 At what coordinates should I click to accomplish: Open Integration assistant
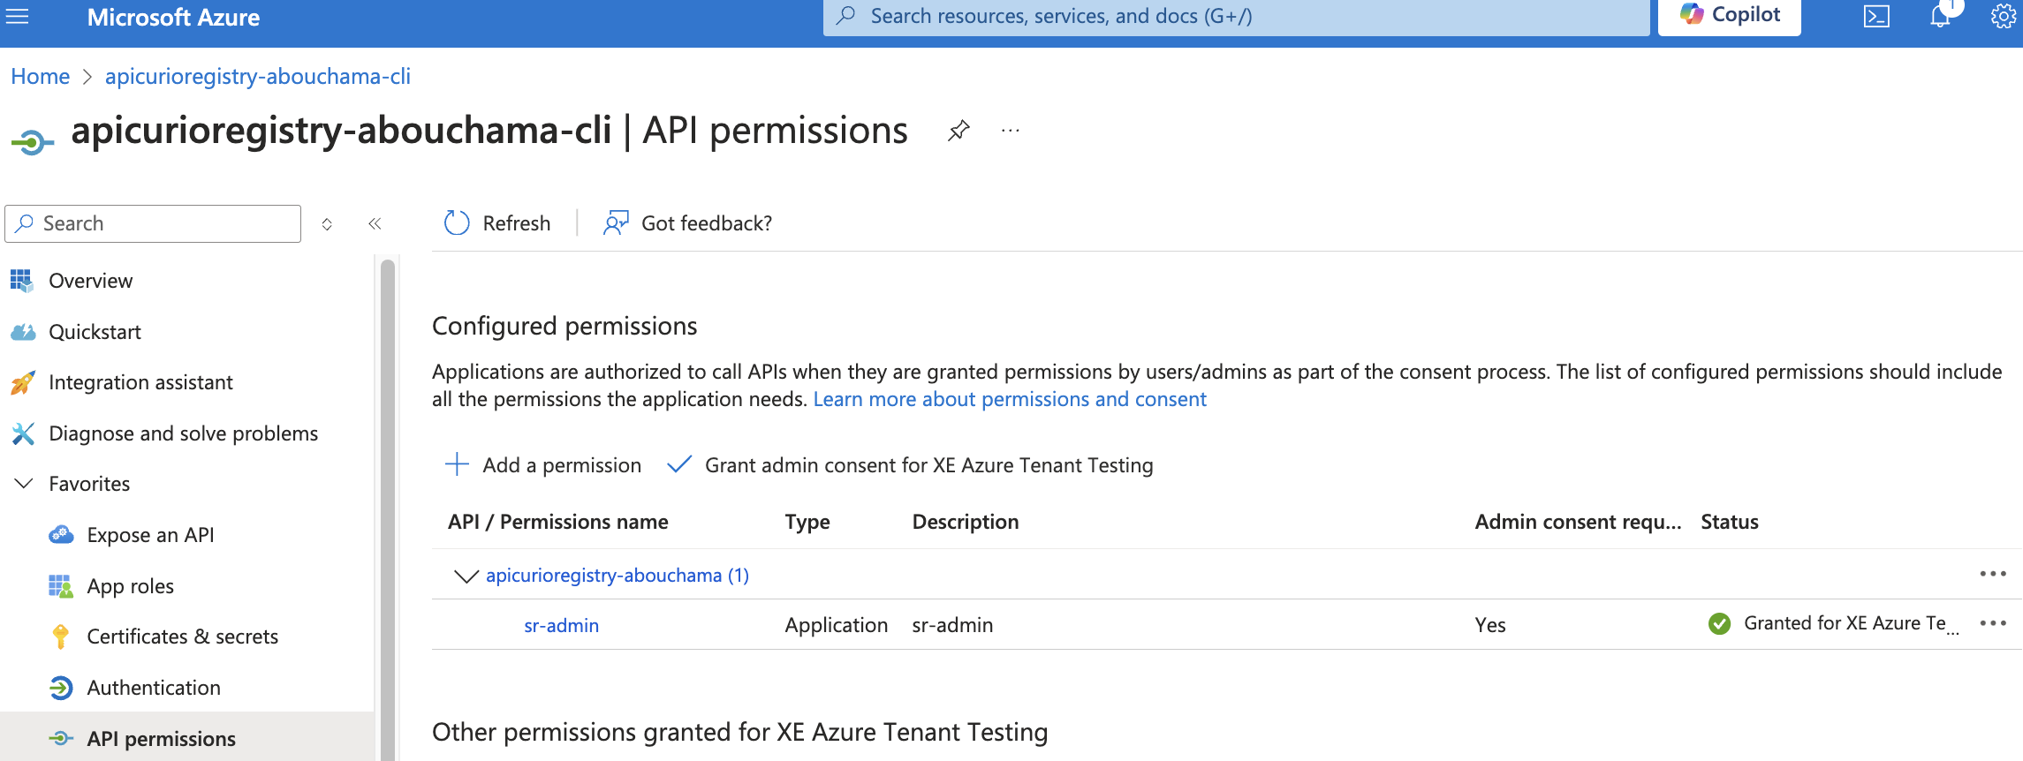click(x=140, y=382)
